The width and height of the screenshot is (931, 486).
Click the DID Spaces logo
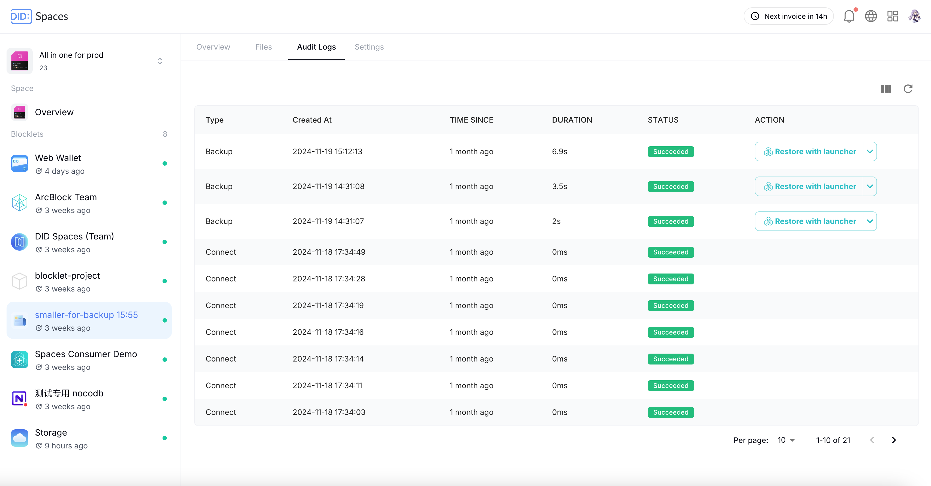pyautogui.click(x=39, y=16)
